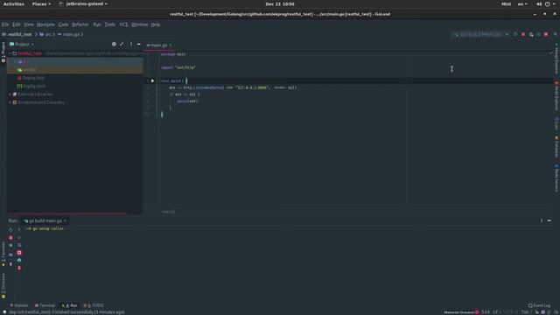Expand Scratches and Consoles node

(x=10, y=102)
